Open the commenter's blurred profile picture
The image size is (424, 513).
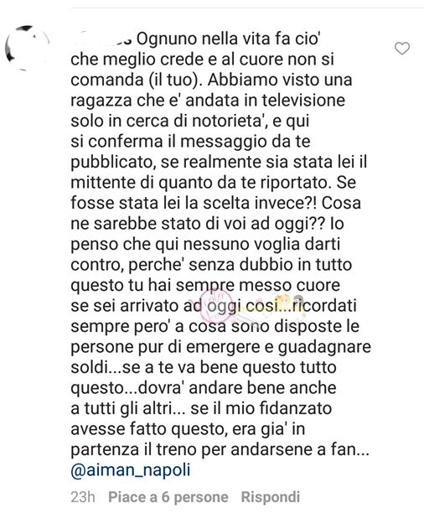pyautogui.click(x=28, y=48)
